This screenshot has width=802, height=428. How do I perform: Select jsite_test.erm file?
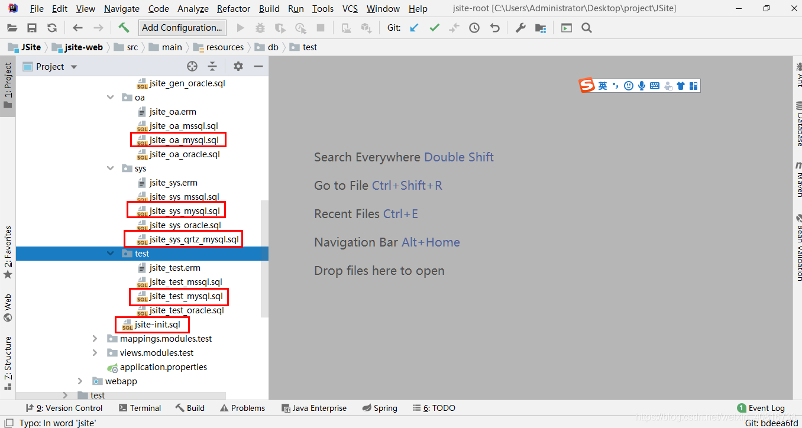coord(169,268)
